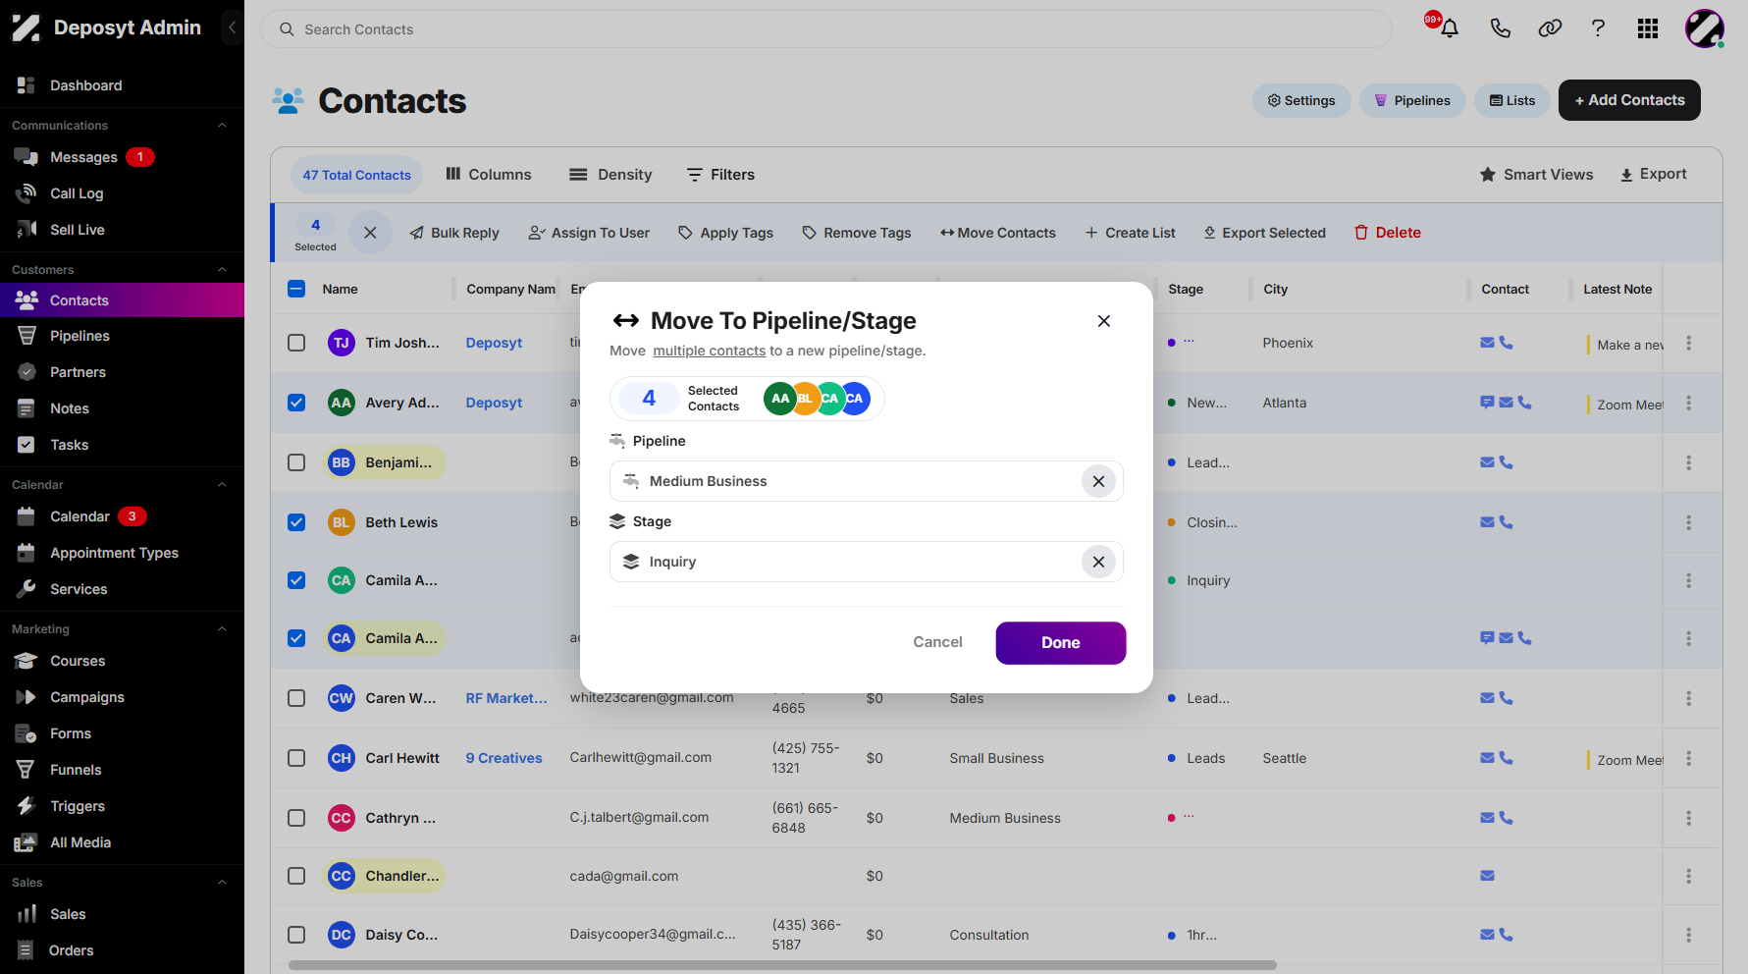Viewport: 1748px width, 974px height.
Task: Collapse the Marketing sidebar section
Action: click(222, 629)
